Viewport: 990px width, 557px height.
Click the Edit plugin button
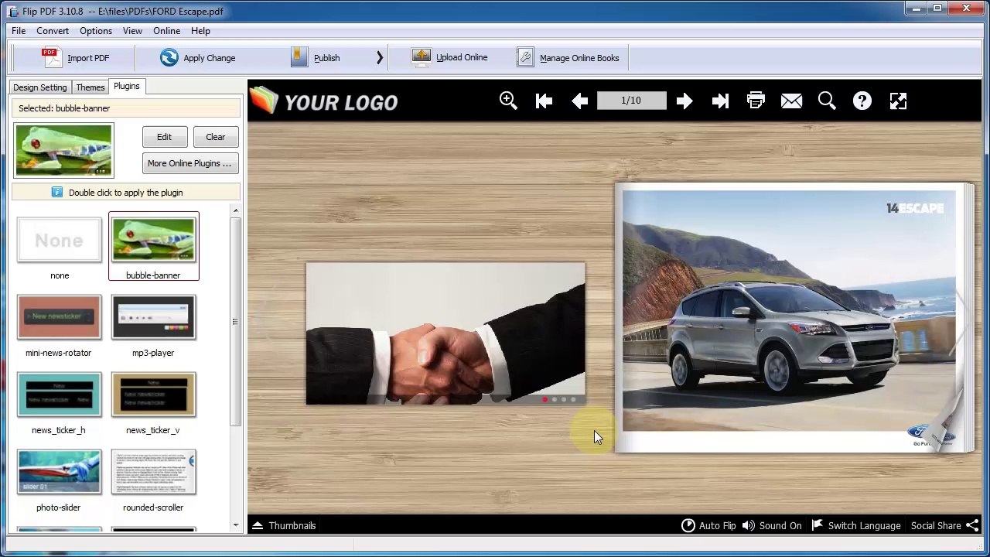pyautogui.click(x=164, y=137)
